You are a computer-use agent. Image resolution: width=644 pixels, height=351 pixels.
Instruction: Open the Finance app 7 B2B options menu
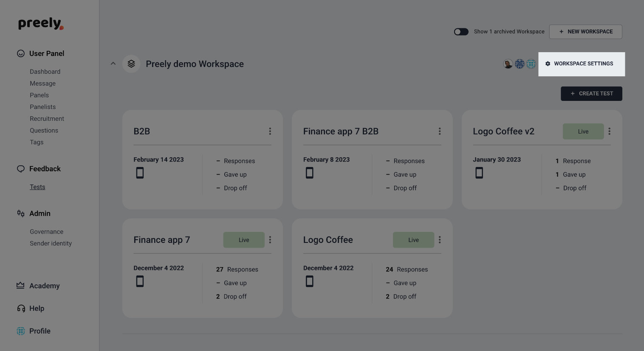pos(440,131)
